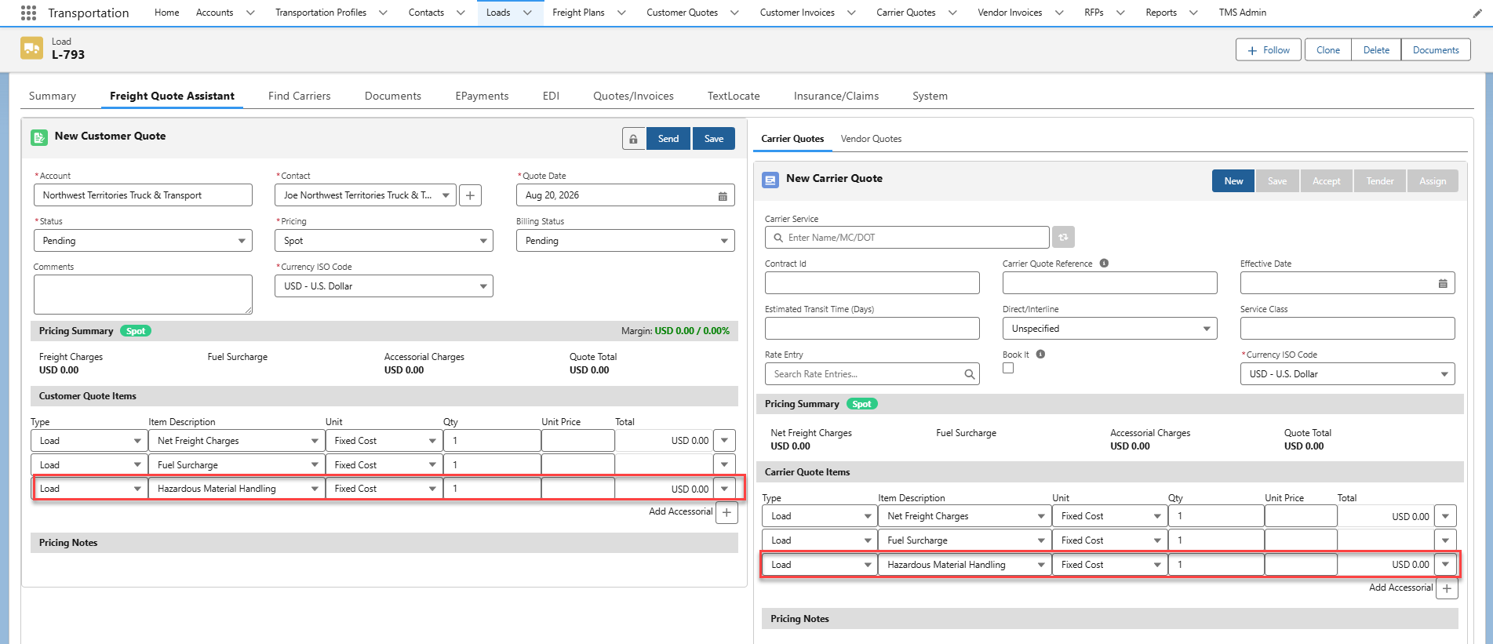Delete the load L-793
Screen dimensions: 1493x644
click(x=1376, y=50)
